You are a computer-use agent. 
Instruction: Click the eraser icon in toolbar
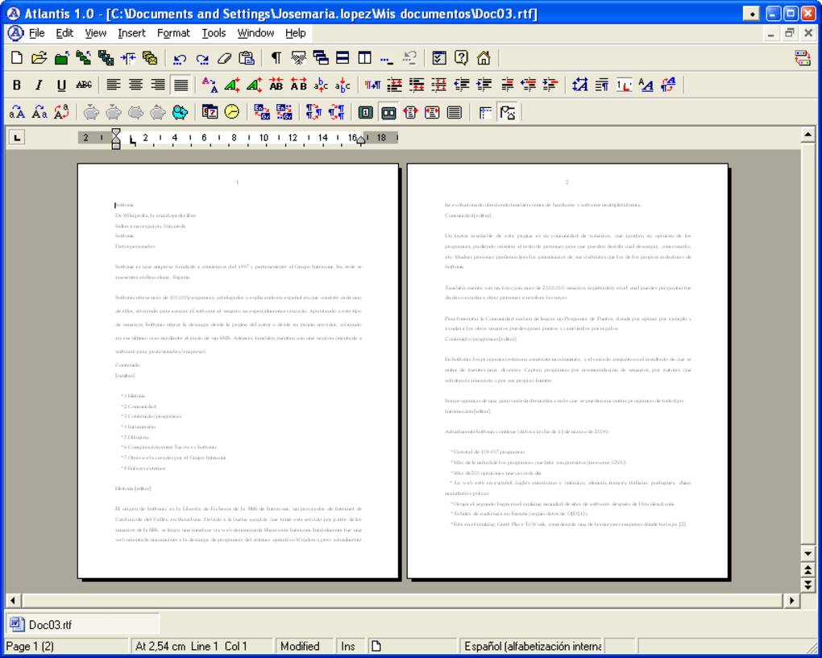[225, 58]
